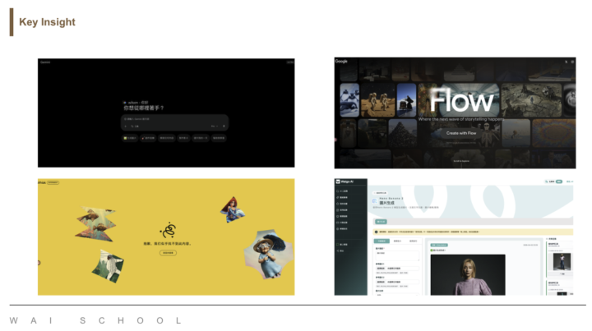Click the green tab button under the Weigo banner

(381, 222)
